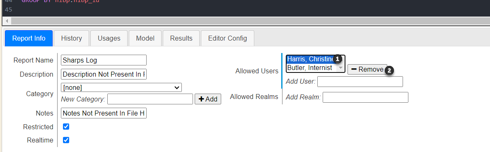Image resolution: width=490 pixels, height=152 pixels.
Task: Open the Editor Config tab
Action: coord(227,39)
